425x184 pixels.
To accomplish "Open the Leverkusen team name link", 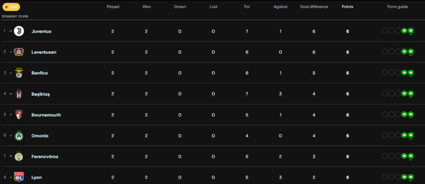I will tap(44, 52).
